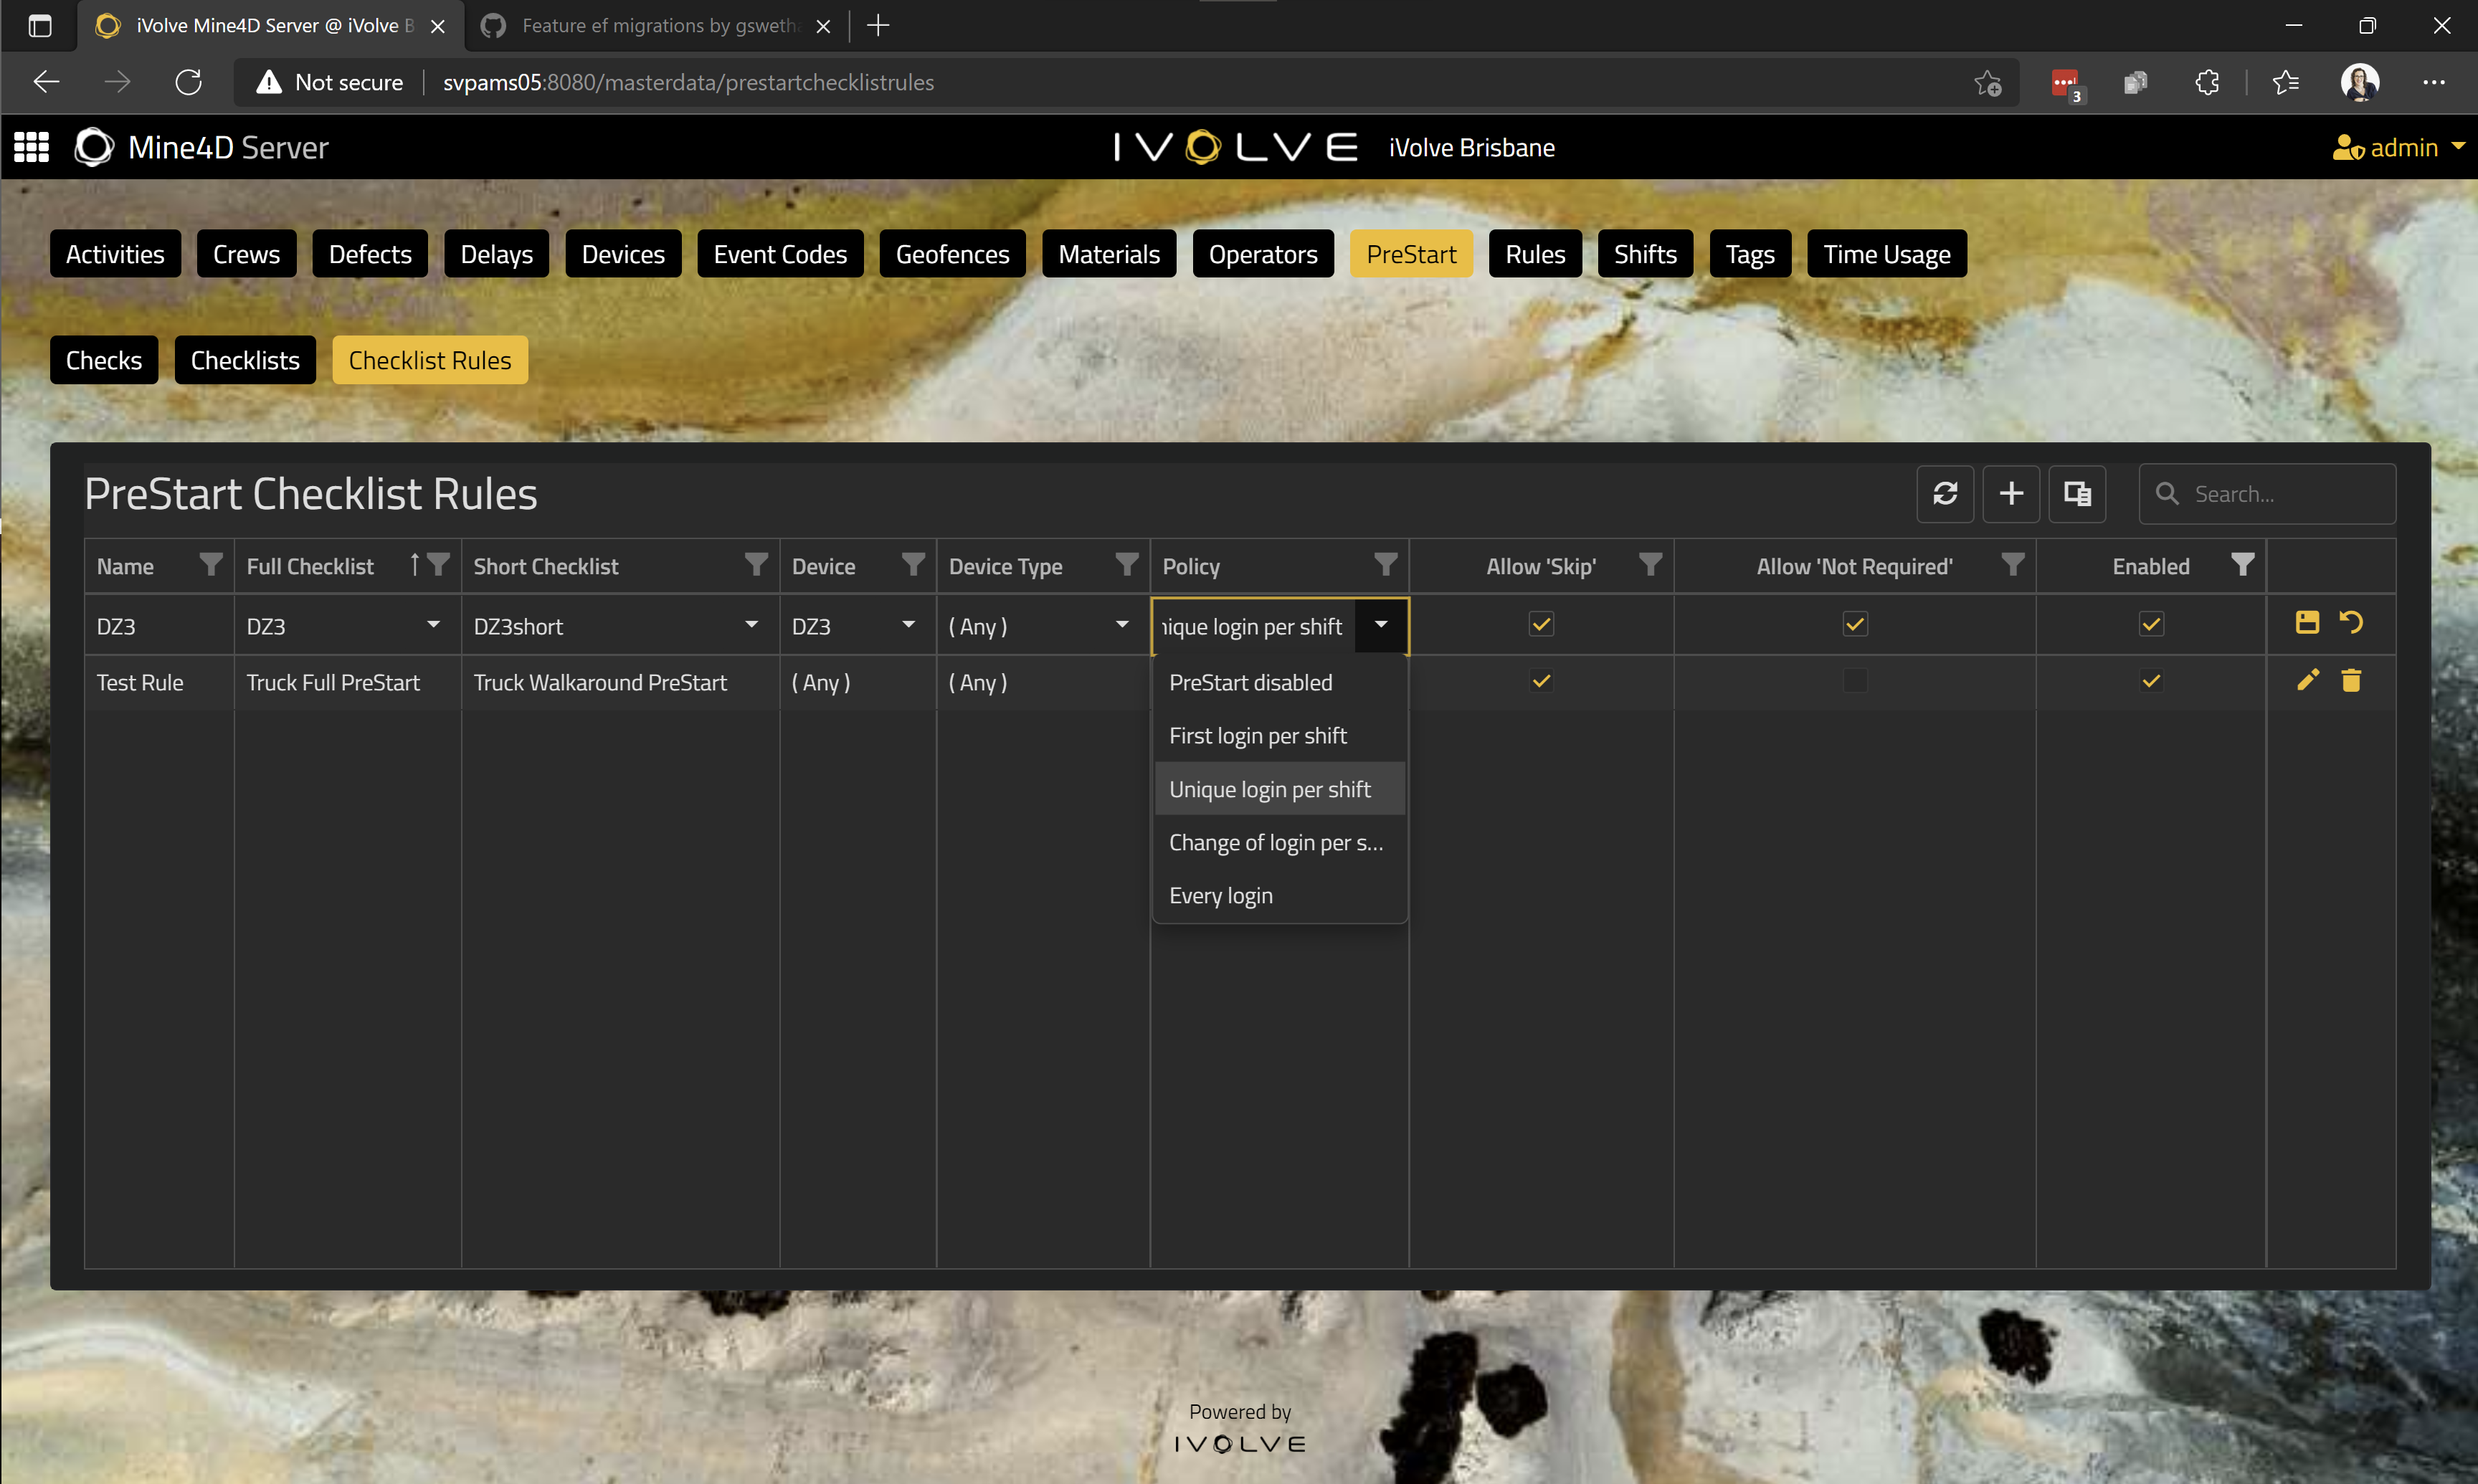2478x1484 pixels.
Task: Switch to the Checks sub-tab
Action: tap(103, 360)
